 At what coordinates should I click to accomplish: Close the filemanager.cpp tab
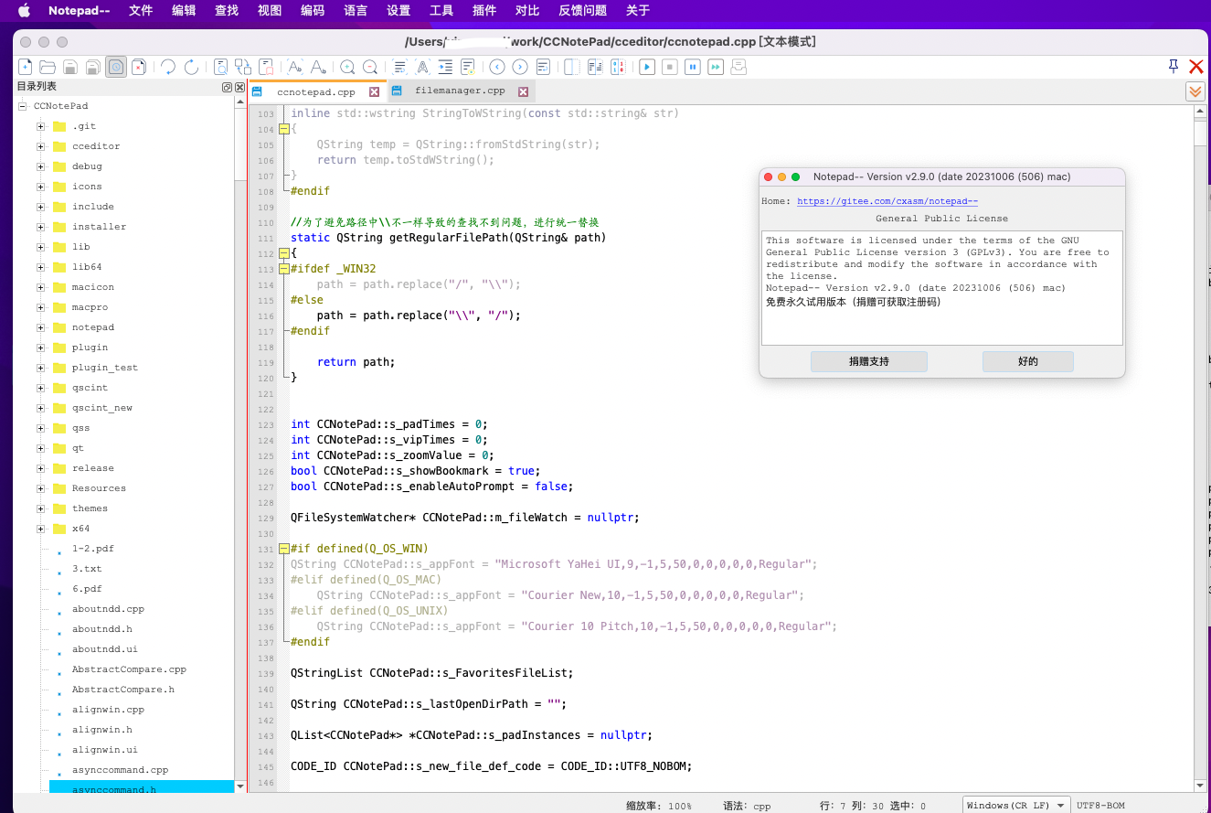[x=524, y=91]
